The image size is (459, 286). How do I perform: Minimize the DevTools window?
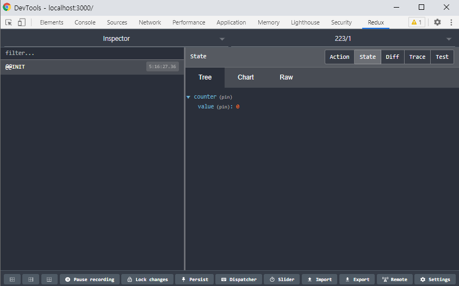(396, 7)
